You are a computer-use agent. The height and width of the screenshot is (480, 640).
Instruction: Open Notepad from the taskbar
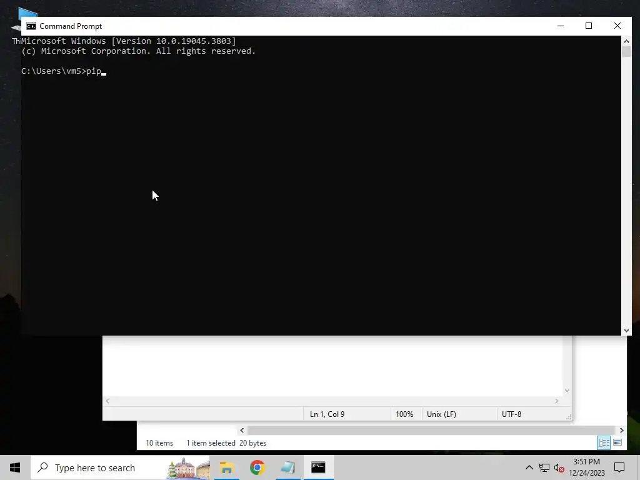click(287, 467)
